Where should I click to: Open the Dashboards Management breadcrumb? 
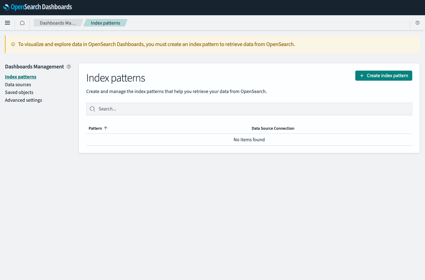pos(58,23)
